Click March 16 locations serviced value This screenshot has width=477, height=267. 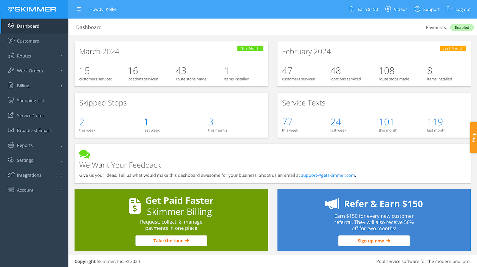(133, 71)
